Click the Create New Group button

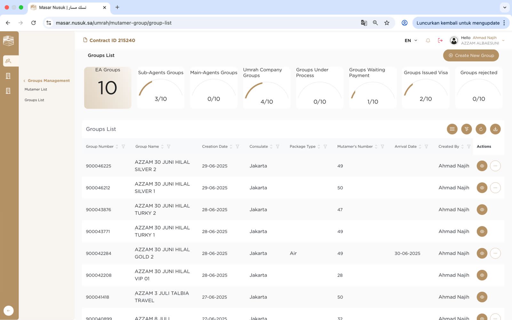click(x=471, y=55)
